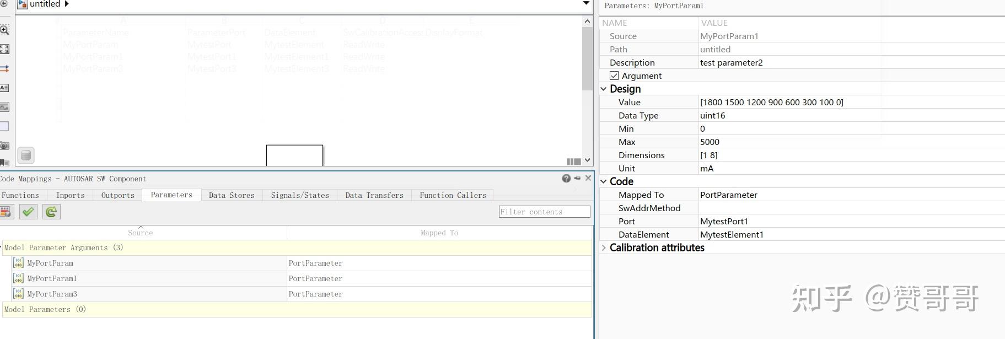This screenshot has height=339, width=1005.
Task: Collapse the Design section
Action: (604, 89)
